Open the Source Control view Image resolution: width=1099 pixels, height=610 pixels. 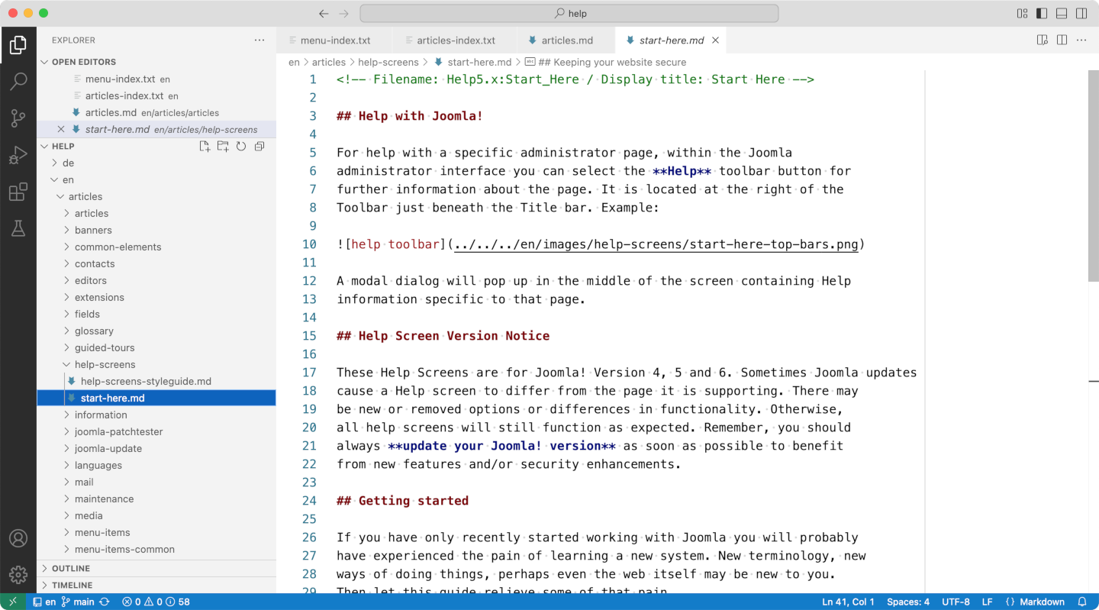pos(18,118)
